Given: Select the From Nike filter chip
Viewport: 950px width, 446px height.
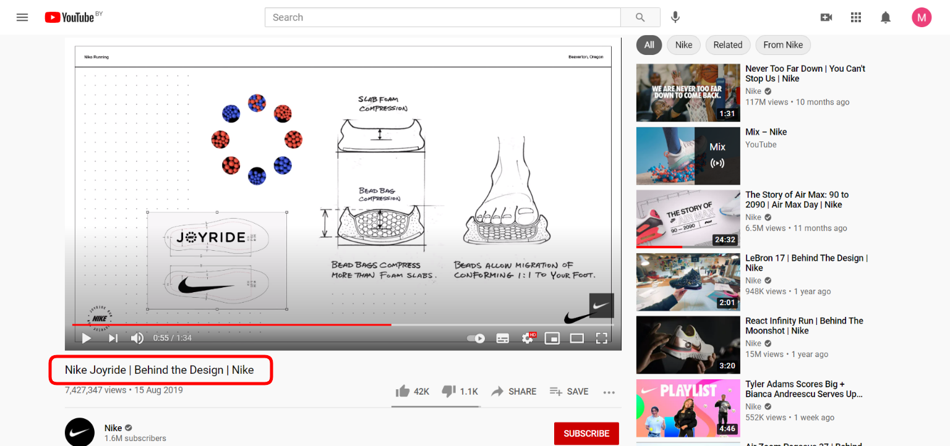Looking at the screenshot, I should point(783,44).
